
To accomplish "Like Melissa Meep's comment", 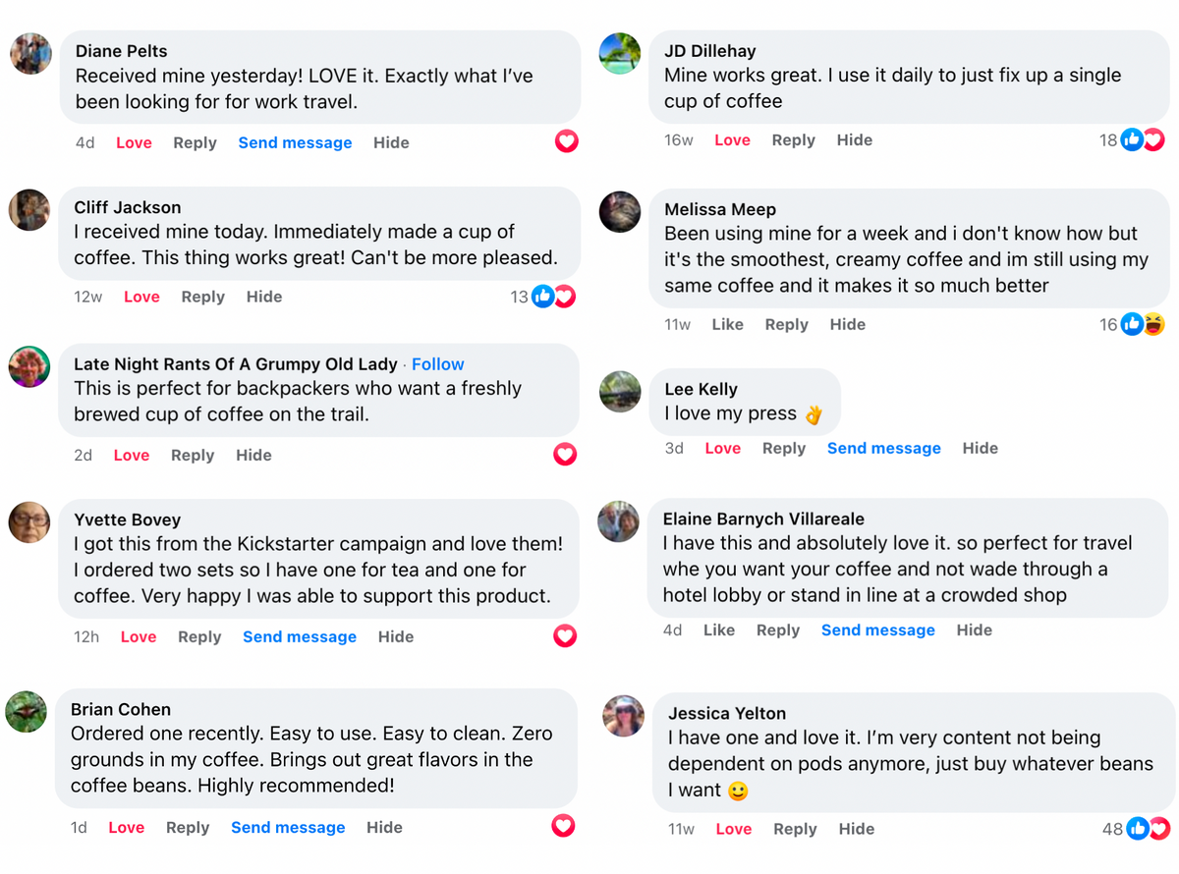I will point(727,324).
